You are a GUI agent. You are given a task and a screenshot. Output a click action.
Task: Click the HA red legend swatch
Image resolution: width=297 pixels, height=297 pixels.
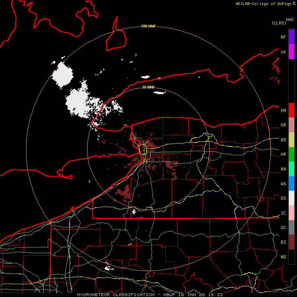point(291,110)
